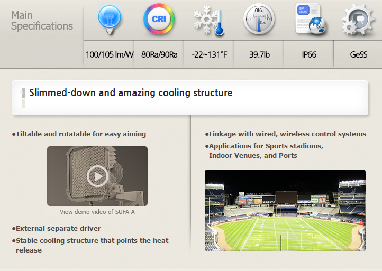382x271 pixels.
Task: Click the Yankee Stadium application photo
Action: pos(285,210)
